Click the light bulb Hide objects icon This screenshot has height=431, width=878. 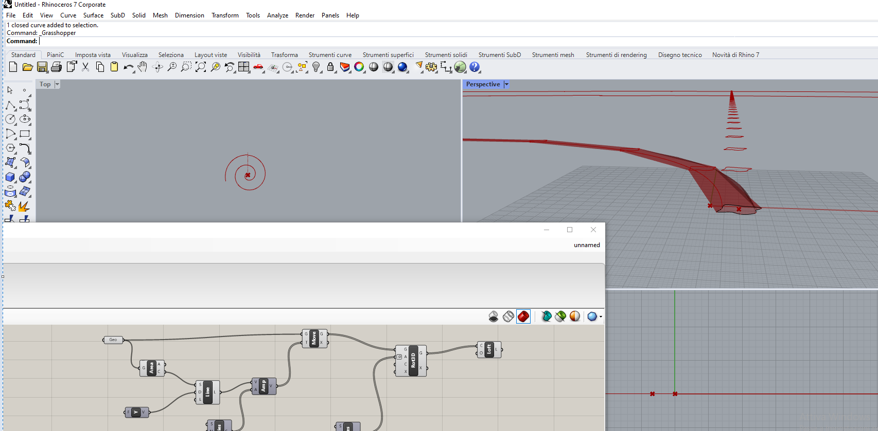[x=317, y=67]
